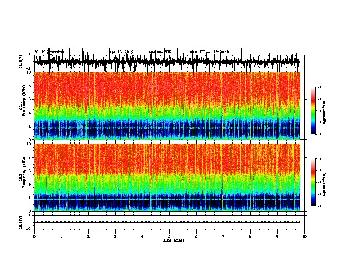Click the time axis tick label "4"
The image size is (343, 265).
(x=142, y=236)
